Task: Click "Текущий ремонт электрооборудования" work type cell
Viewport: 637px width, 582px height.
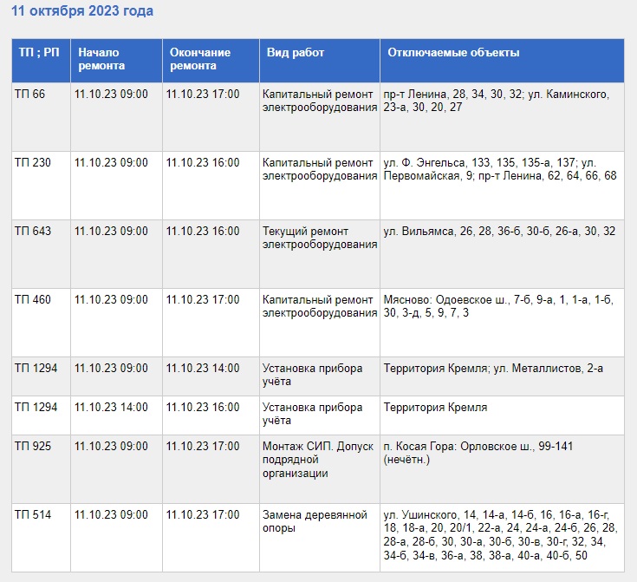Action: click(x=319, y=239)
